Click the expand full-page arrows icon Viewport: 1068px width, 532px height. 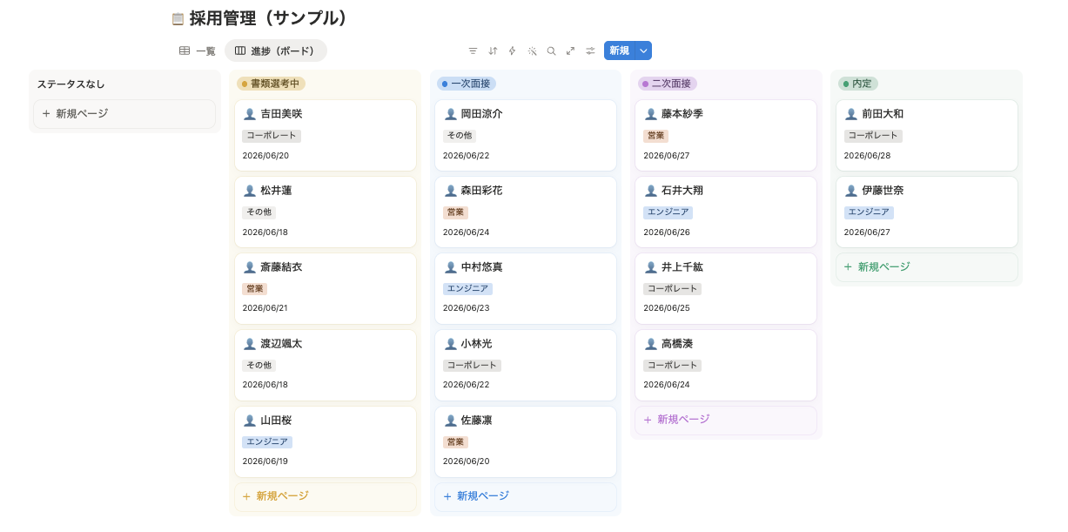pos(570,51)
